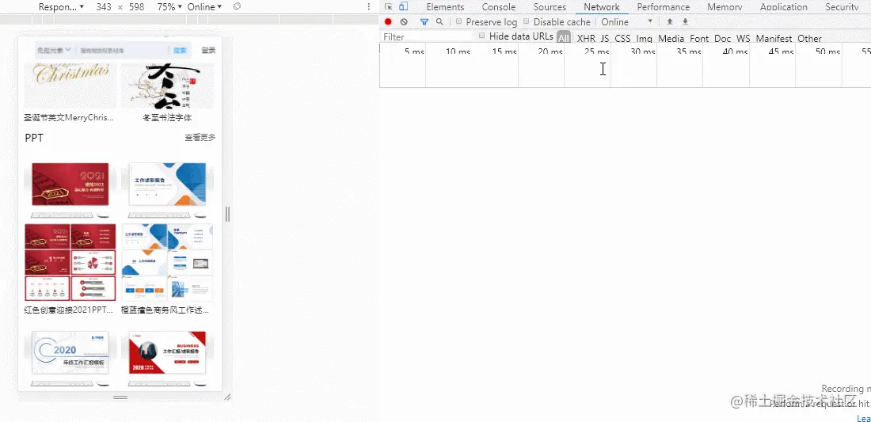Click the PPT section heading
Viewport: 871px width, 422px height.
[x=34, y=138]
